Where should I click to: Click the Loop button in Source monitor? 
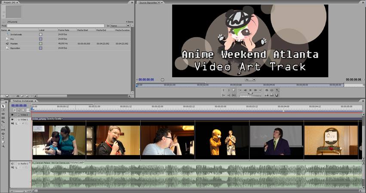[x=267, y=90]
